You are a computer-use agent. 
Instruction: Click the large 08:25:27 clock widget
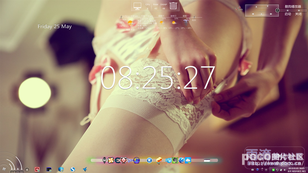[158, 78]
